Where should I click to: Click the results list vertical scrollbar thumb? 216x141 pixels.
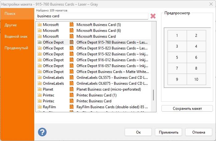153,95
